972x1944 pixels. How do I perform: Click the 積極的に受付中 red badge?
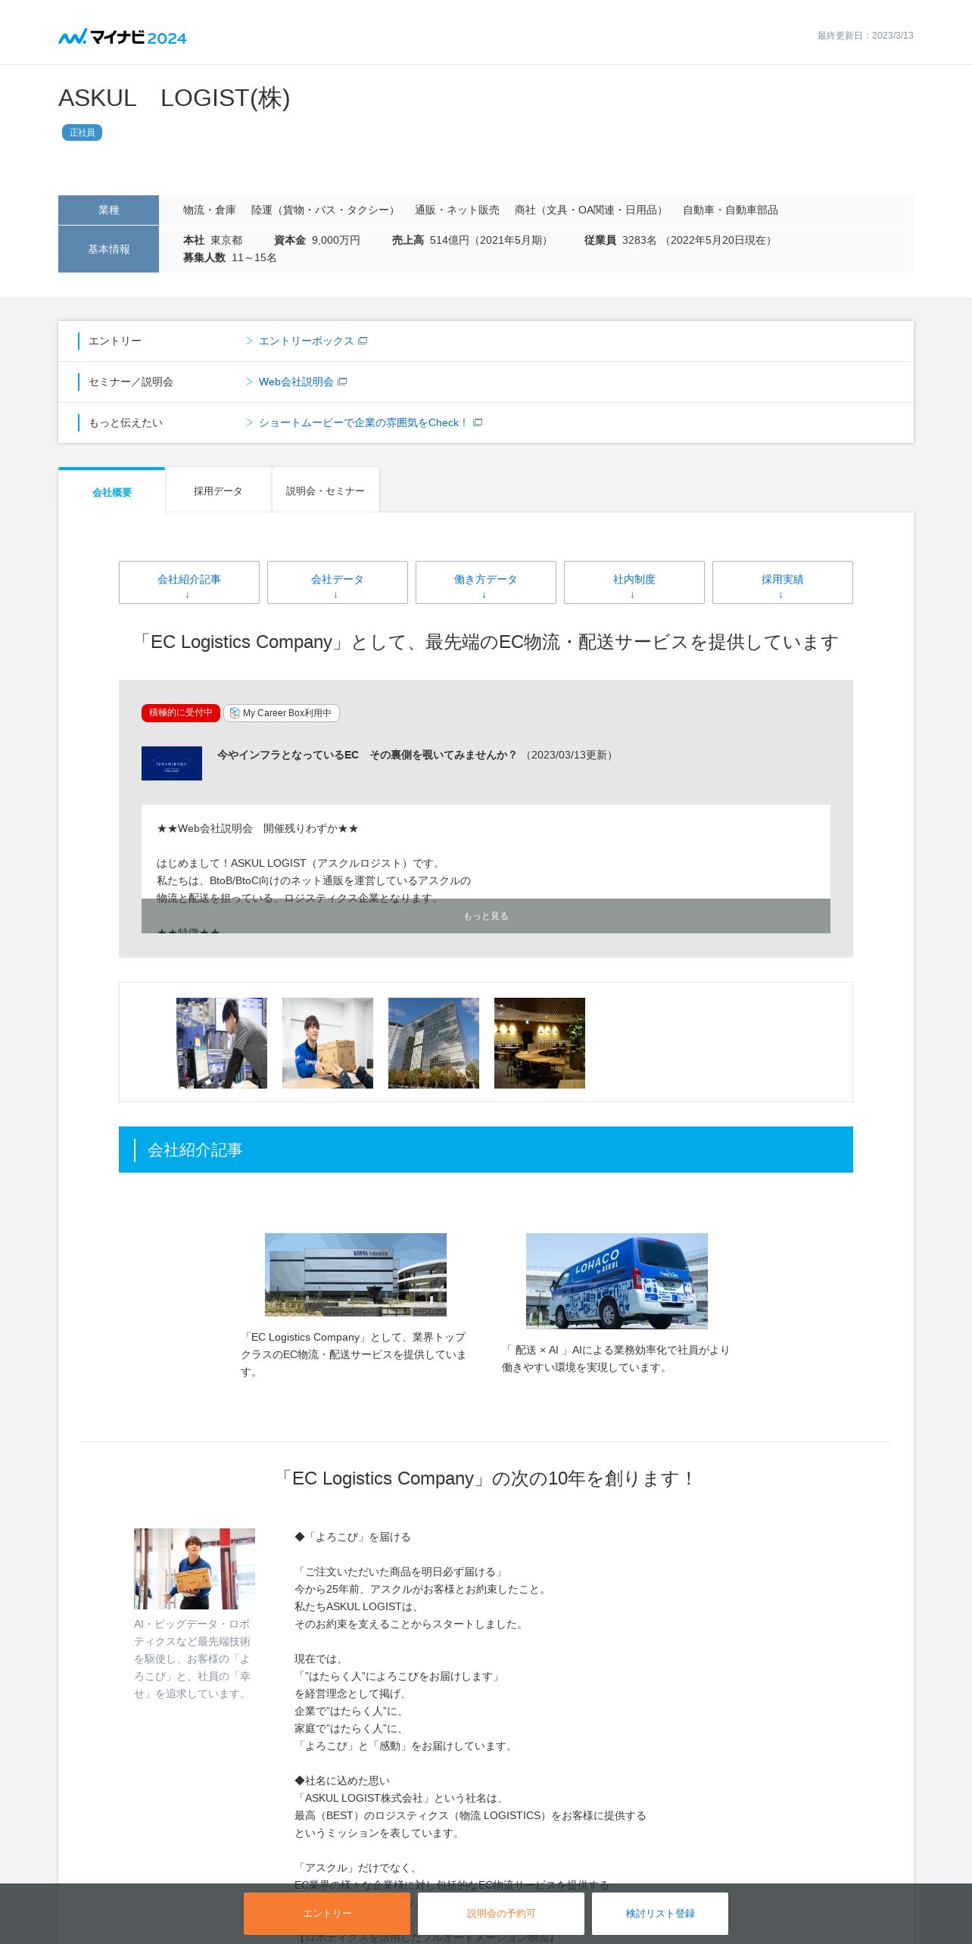point(181,713)
